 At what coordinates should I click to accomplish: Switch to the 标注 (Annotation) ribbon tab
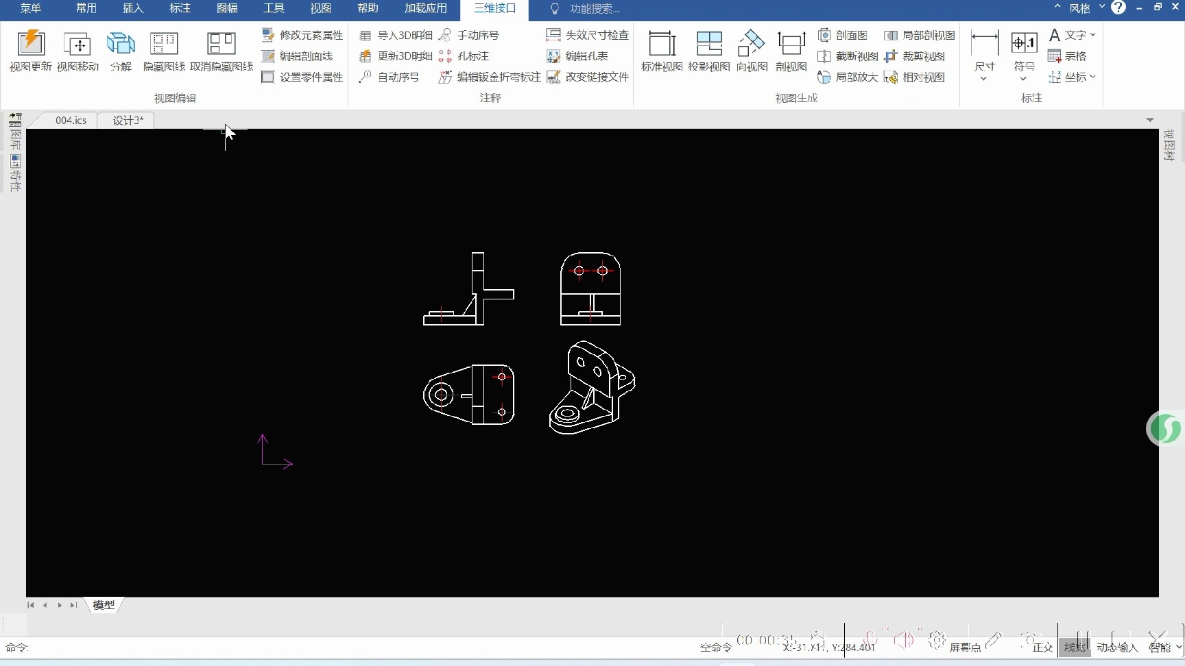(x=180, y=8)
